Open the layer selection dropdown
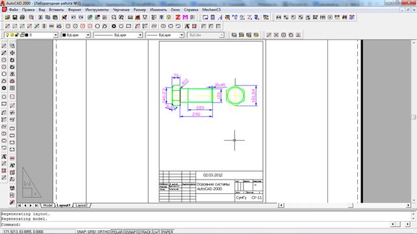The width and height of the screenshot is (417, 234). pos(31,35)
